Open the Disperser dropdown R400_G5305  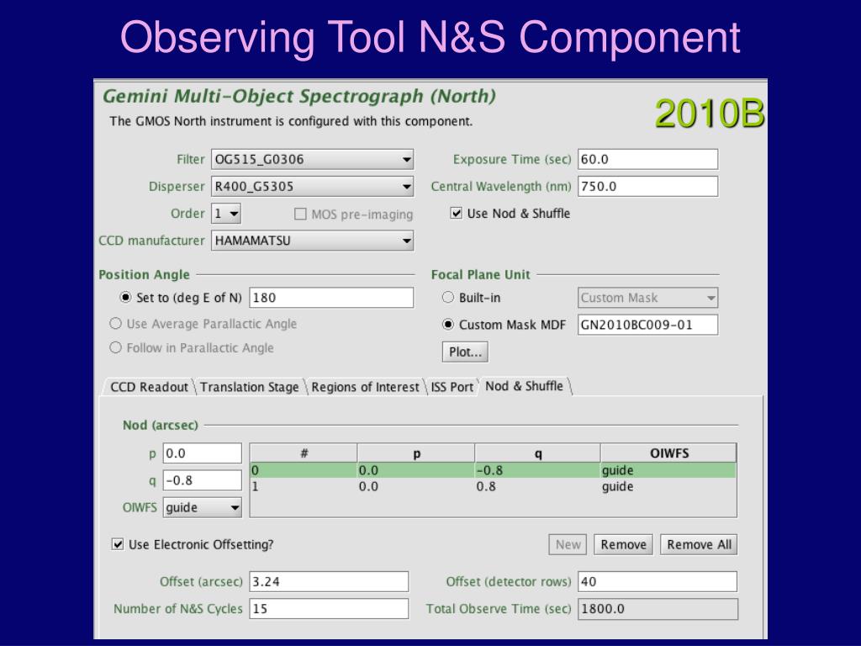[x=312, y=186]
